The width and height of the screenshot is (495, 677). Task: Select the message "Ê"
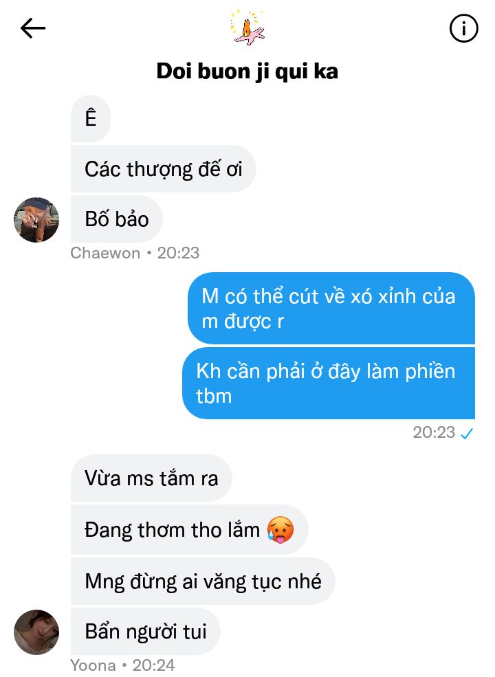pyautogui.click(x=91, y=119)
